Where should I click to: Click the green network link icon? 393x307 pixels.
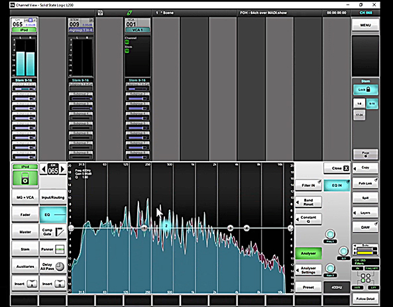click(x=129, y=13)
